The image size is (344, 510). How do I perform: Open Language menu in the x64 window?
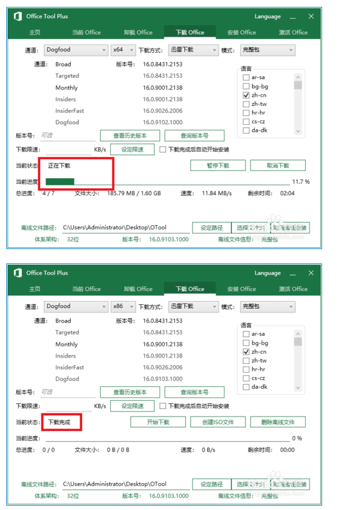coord(268,16)
